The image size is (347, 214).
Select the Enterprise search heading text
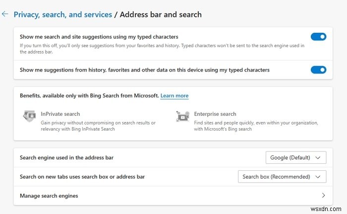pyautogui.click(x=215, y=114)
